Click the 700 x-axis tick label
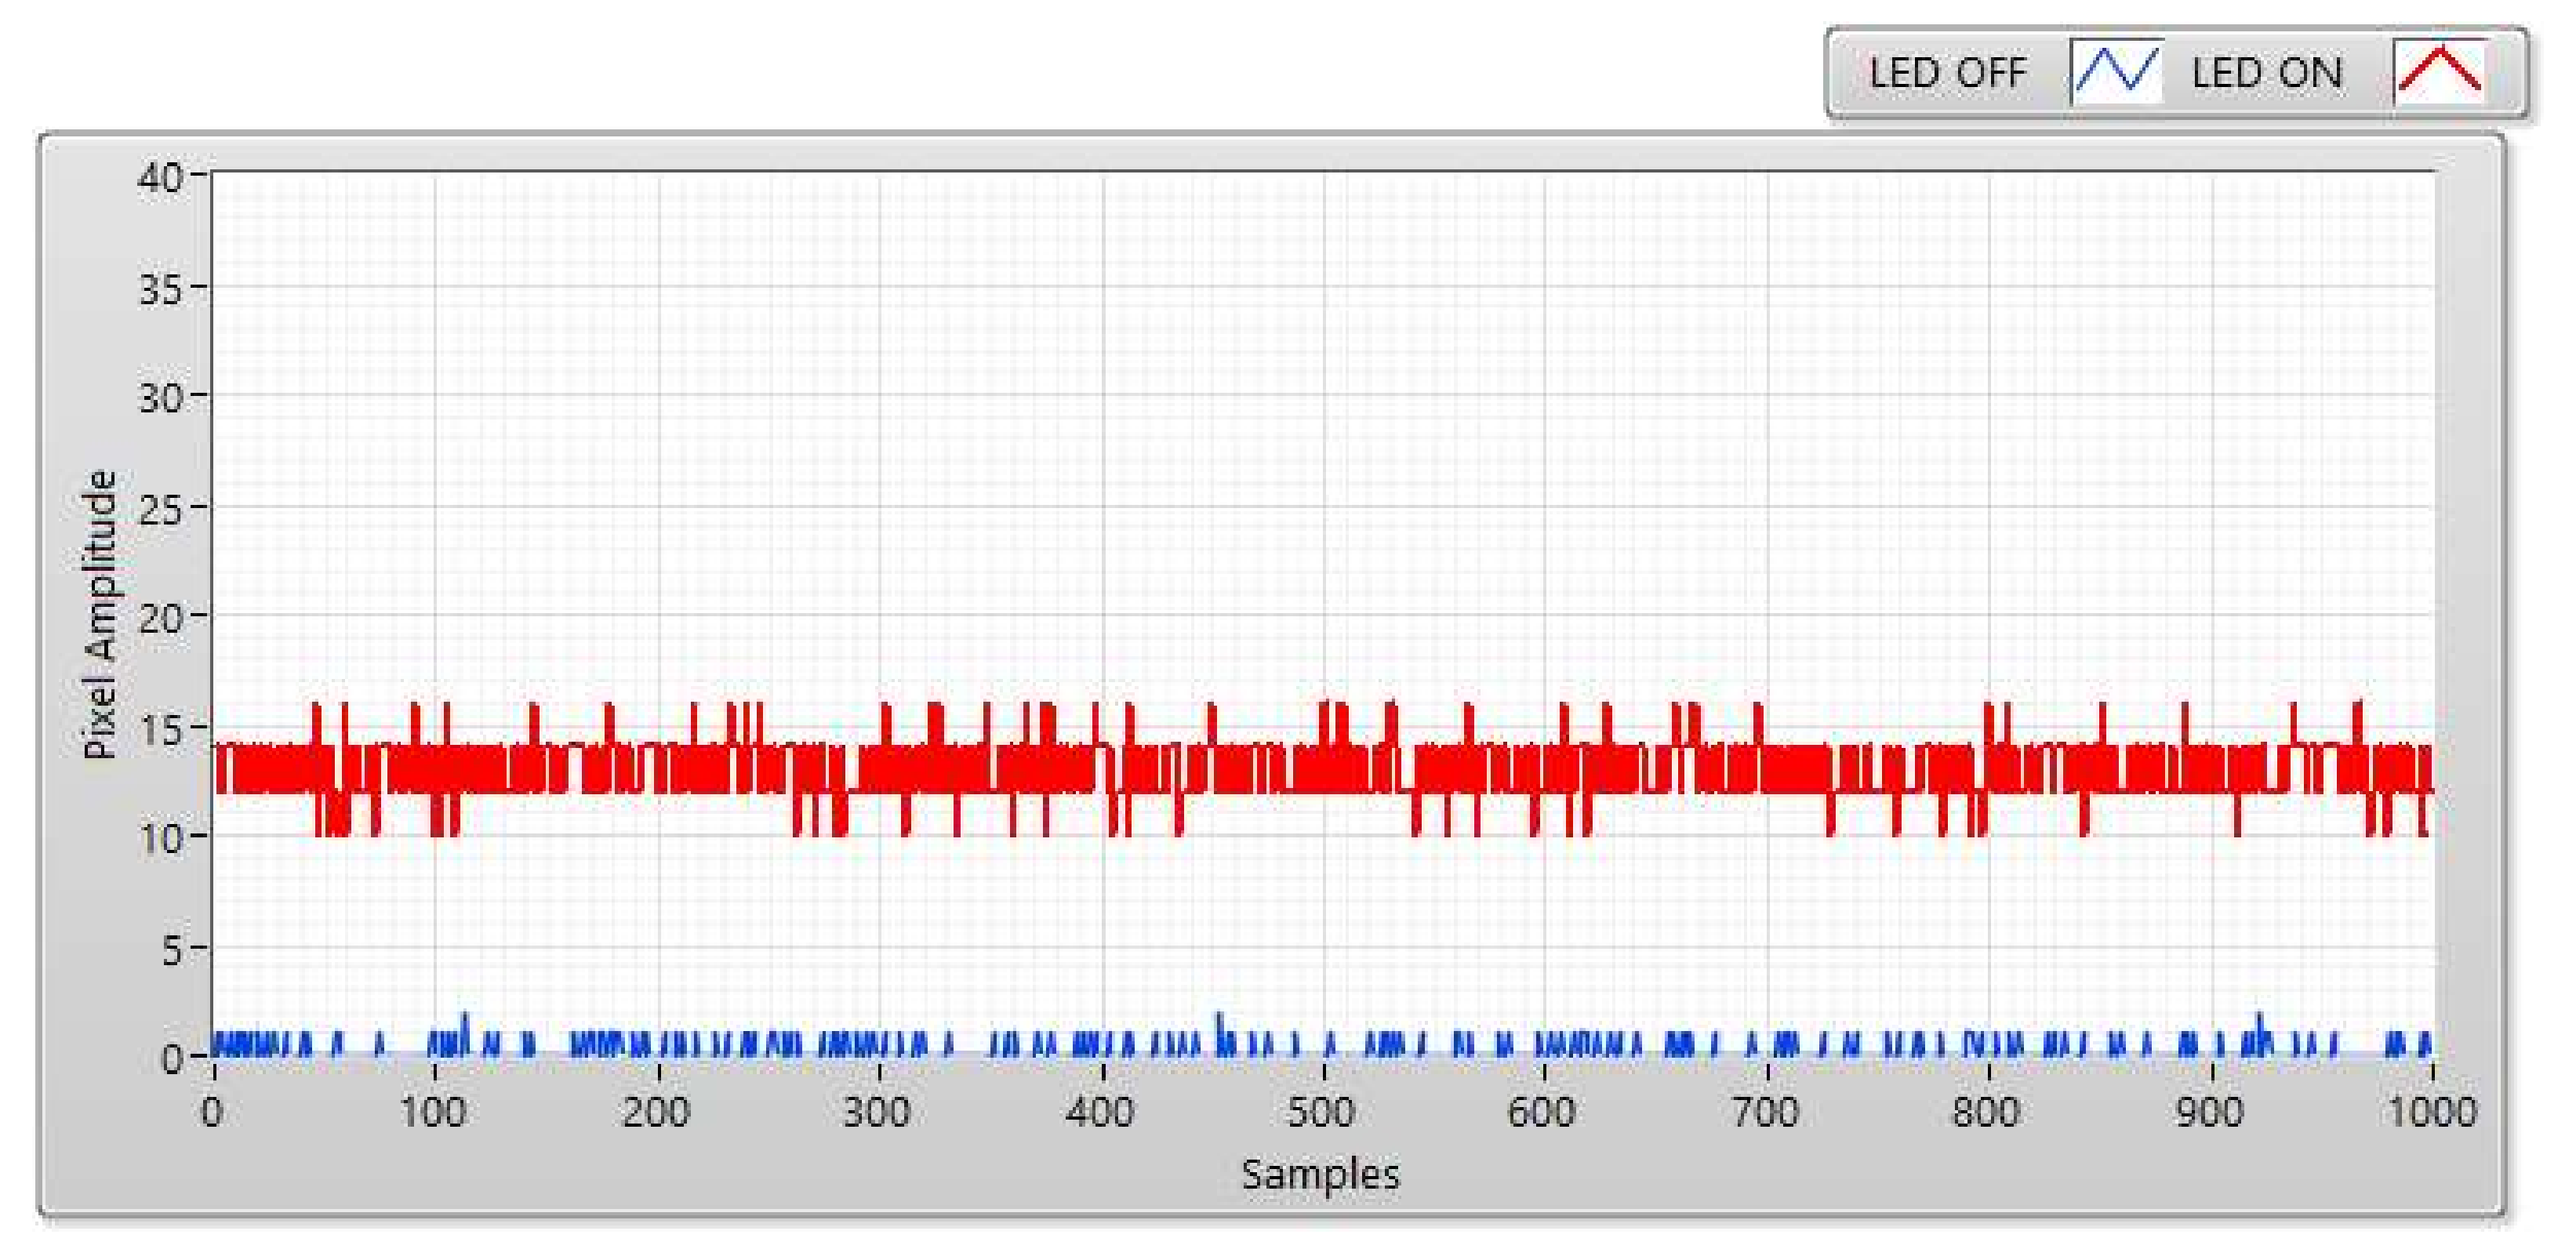The image size is (2576, 1249). click(x=1765, y=1112)
